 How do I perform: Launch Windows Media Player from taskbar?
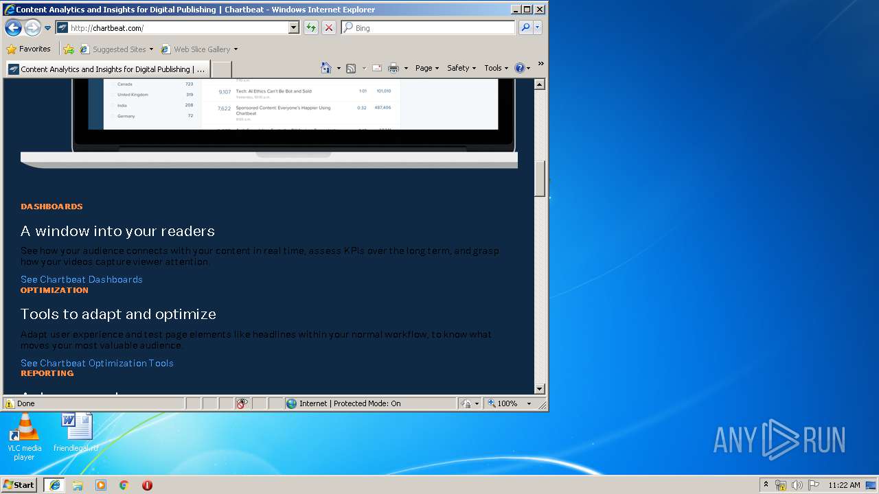click(x=101, y=484)
